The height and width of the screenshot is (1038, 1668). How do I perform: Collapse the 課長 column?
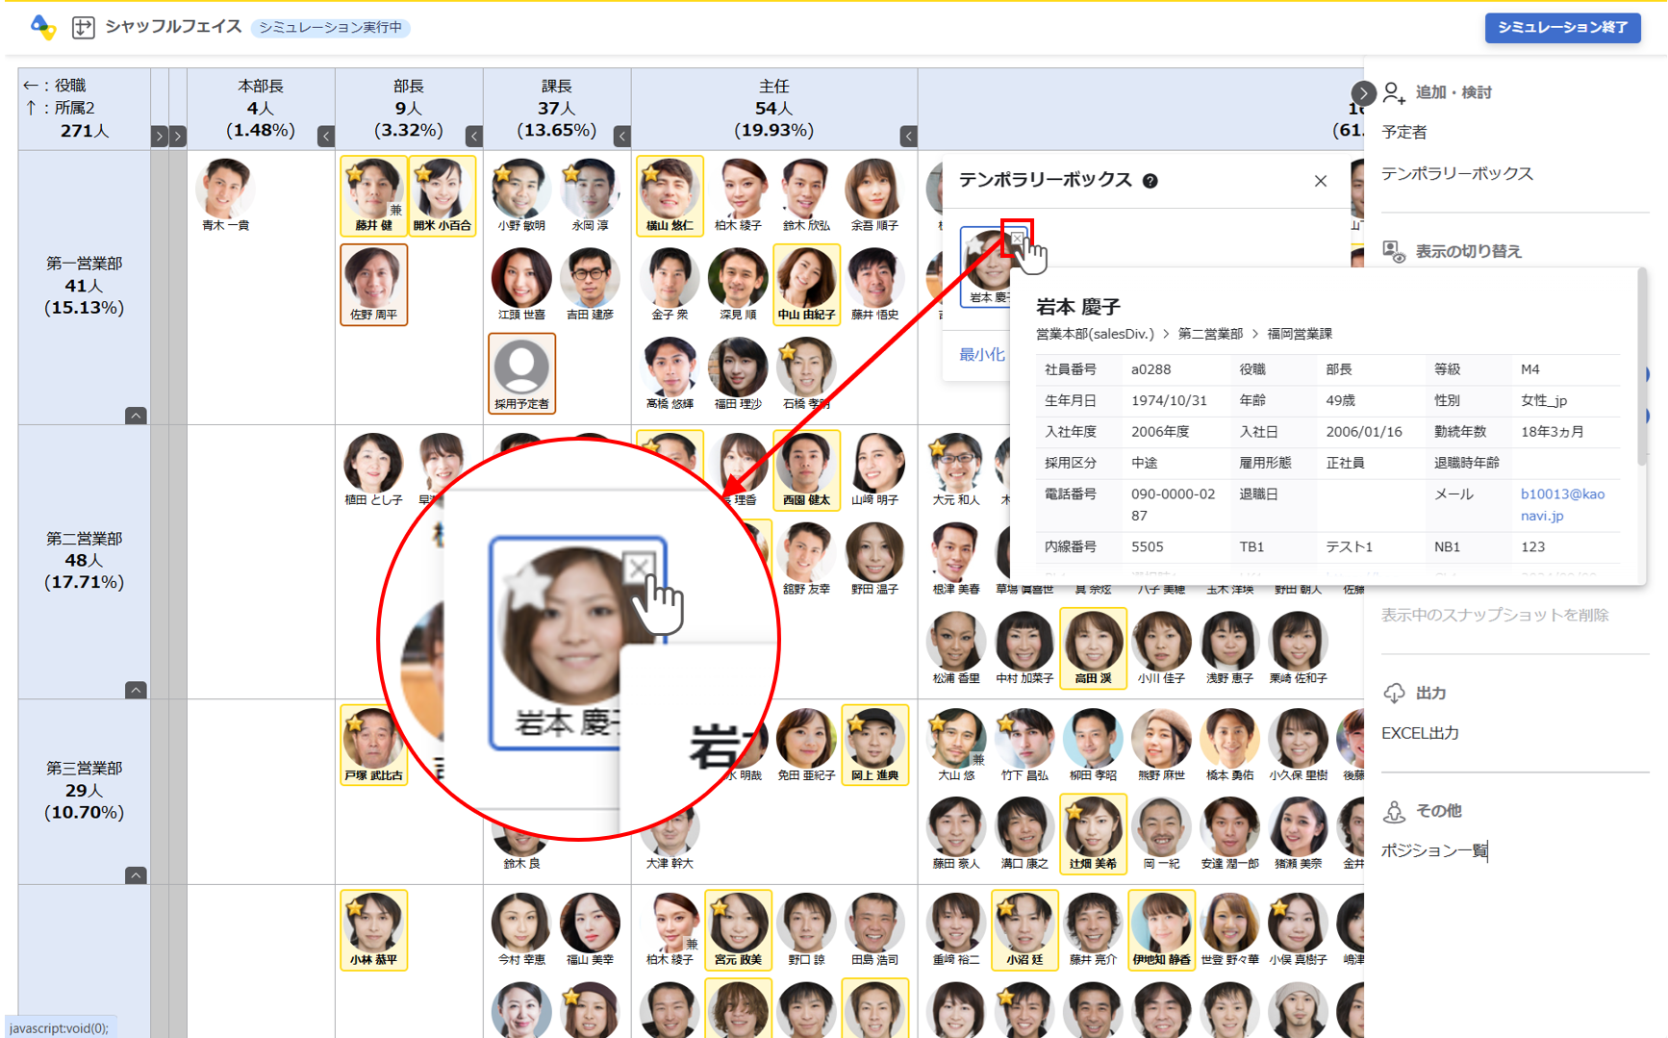pos(622,137)
